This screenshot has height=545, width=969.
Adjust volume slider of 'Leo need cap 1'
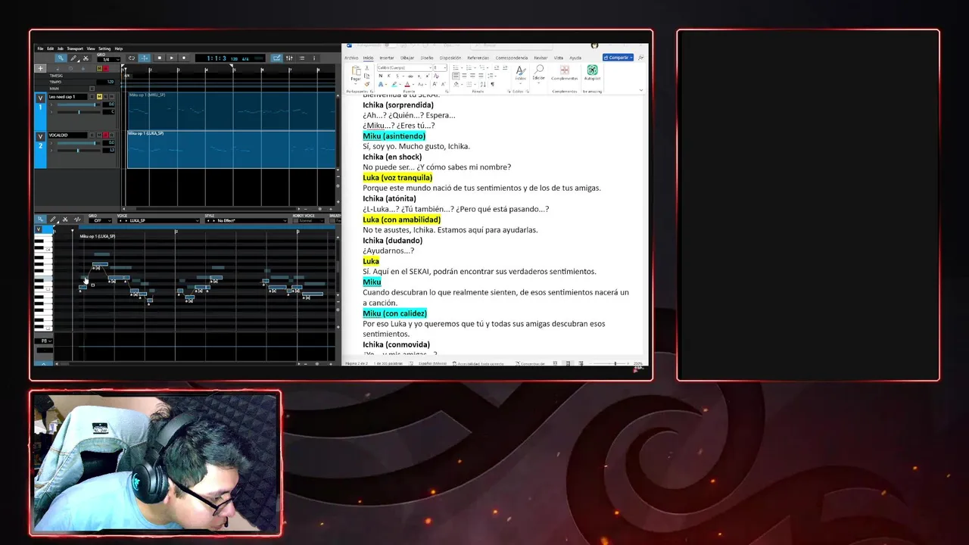[x=79, y=104]
